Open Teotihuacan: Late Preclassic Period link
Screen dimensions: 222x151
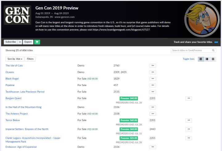[25, 92]
